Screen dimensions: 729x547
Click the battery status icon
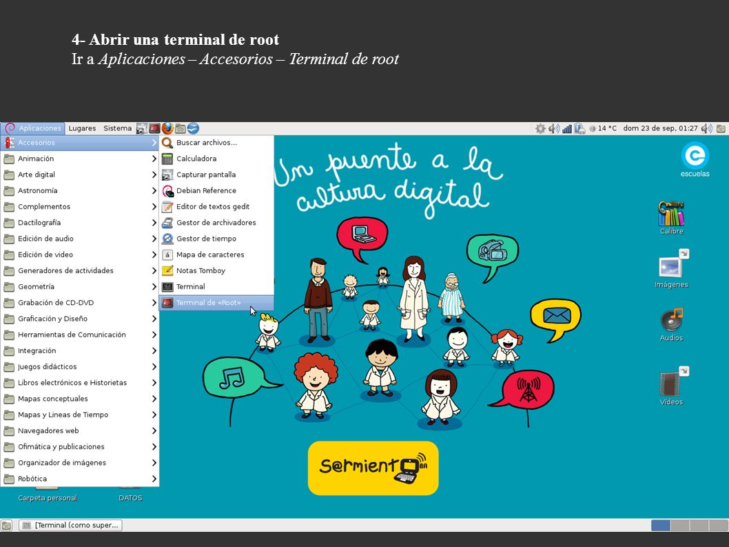(x=579, y=128)
